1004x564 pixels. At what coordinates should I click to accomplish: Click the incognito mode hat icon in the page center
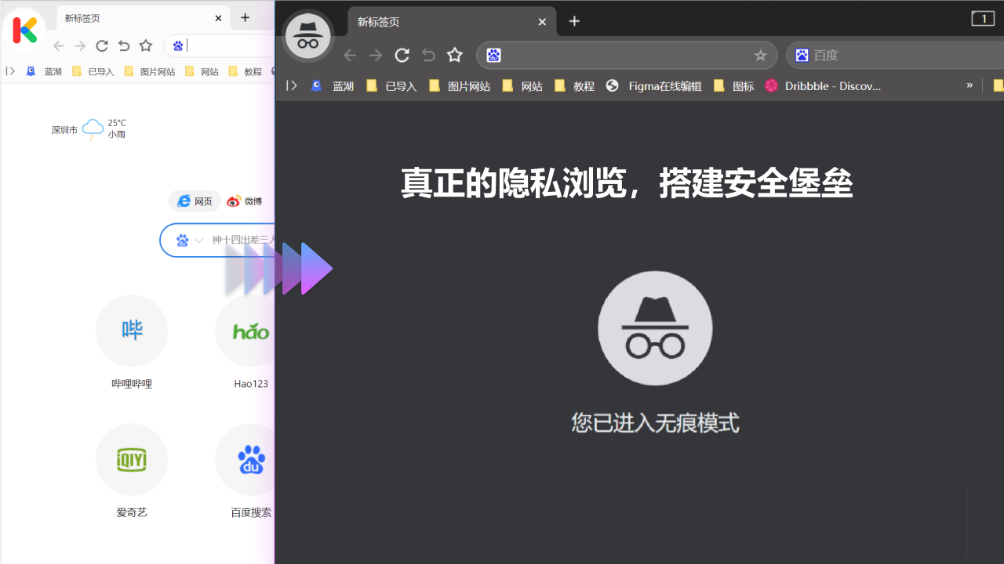click(655, 328)
